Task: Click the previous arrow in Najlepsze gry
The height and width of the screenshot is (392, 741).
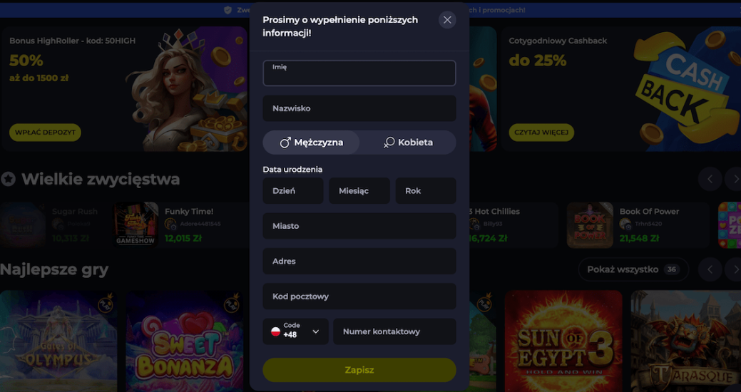Action: pyautogui.click(x=710, y=269)
